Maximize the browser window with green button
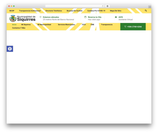The image size is (158, 133). point(14,6)
